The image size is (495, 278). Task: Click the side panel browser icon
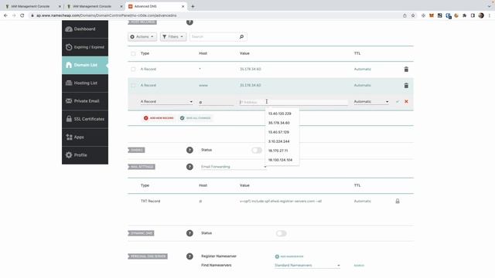(x=473, y=15)
